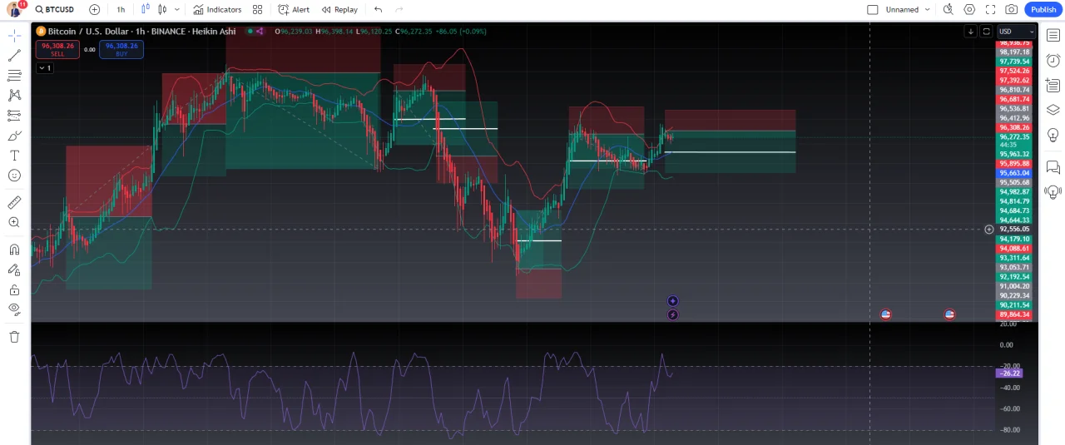Open the alerts clock panel icon
Image resolution: width=1065 pixels, height=445 pixels.
(x=1053, y=61)
